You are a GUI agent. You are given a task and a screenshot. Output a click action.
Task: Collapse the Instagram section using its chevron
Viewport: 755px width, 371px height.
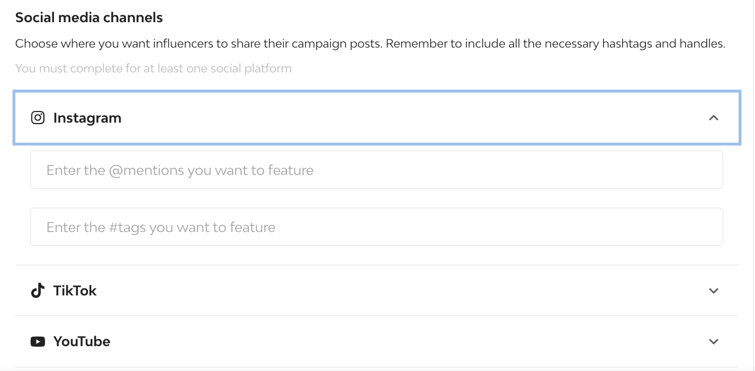tap(713, 118)
